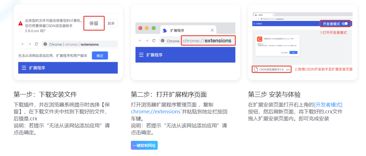The image size is (366, 156).
Task: Click the blue 确定 button in first card
Action: (x=100, y=56)
